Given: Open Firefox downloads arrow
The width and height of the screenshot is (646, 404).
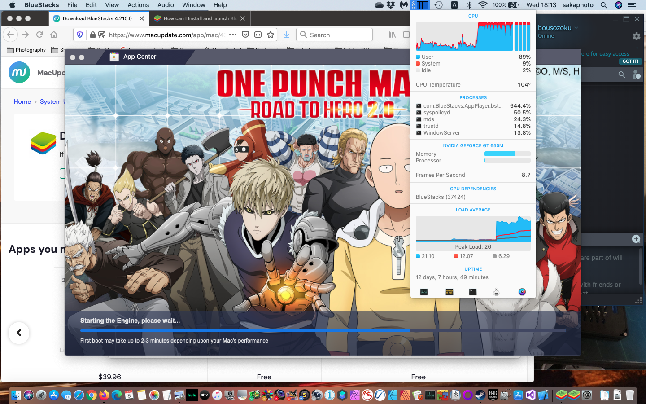Looking at the screenshot, I should pos(287,35).
